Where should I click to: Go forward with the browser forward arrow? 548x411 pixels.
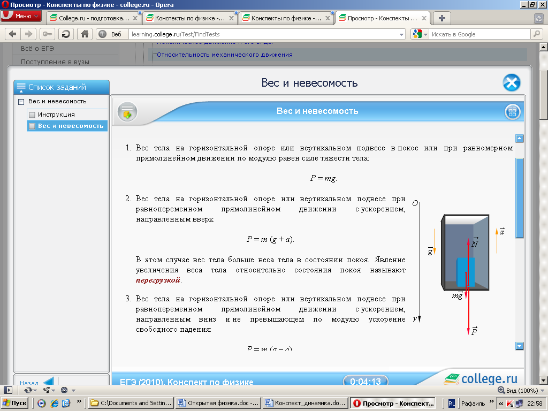point(28,34)
